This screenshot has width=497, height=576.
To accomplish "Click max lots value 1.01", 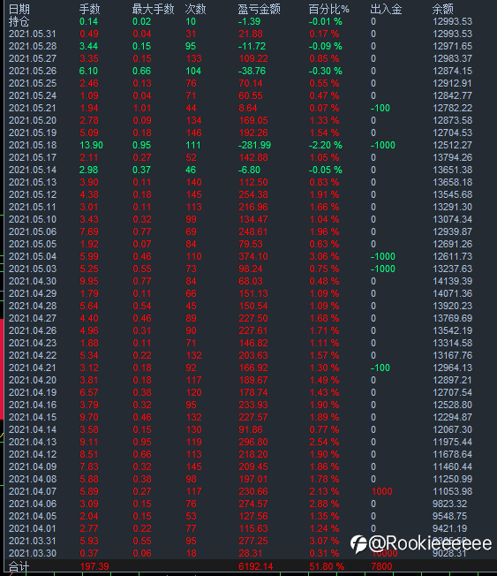I will click(x=142, y=109).
